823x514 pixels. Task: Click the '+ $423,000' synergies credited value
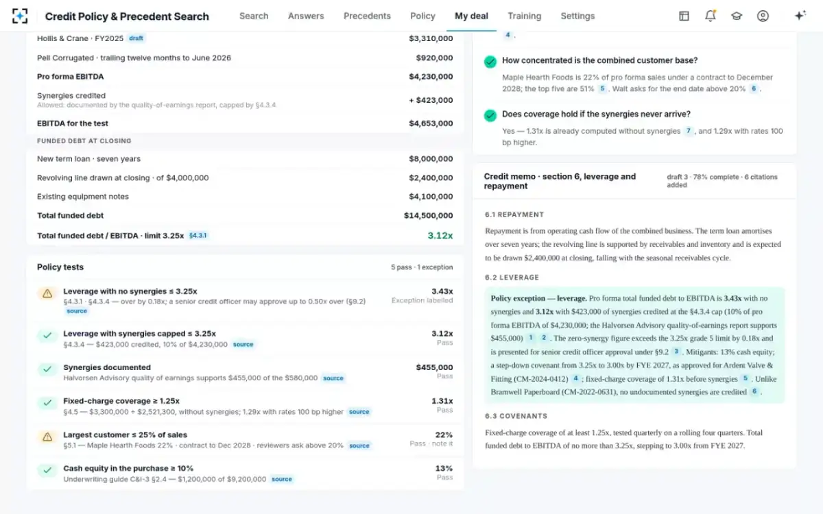[431, 100]
